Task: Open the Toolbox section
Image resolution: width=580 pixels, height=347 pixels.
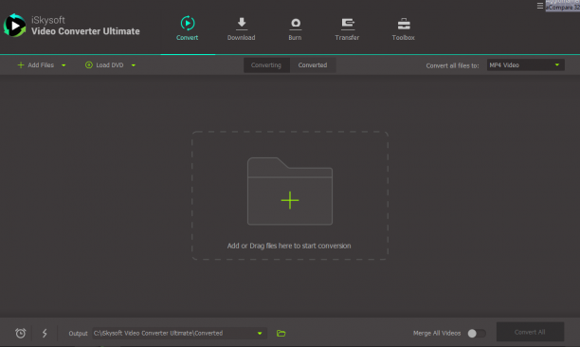Action: point(403,28)
